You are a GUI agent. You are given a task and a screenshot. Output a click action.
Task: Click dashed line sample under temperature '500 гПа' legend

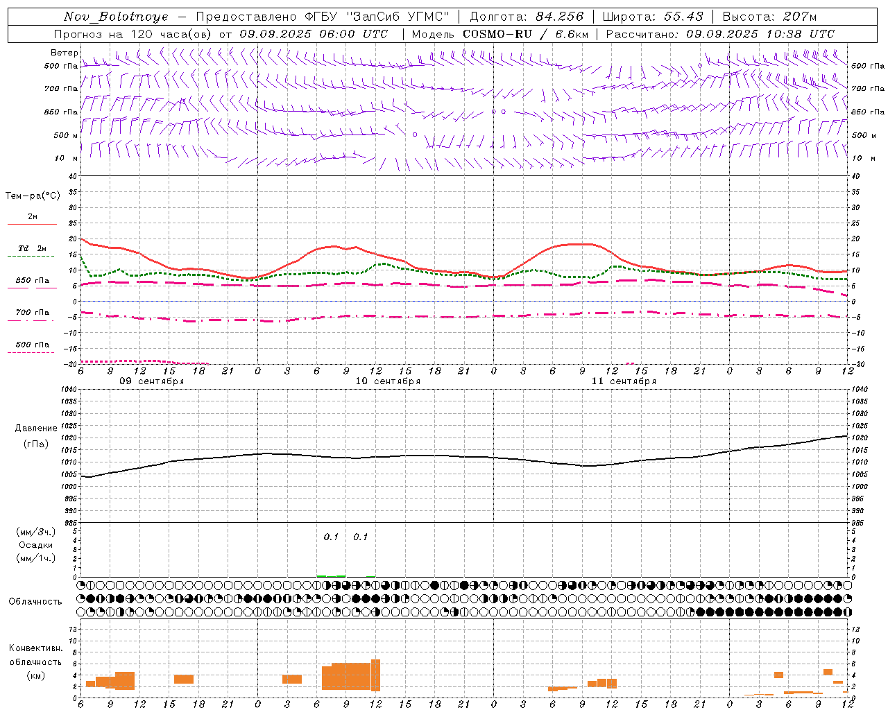point(31,352)
